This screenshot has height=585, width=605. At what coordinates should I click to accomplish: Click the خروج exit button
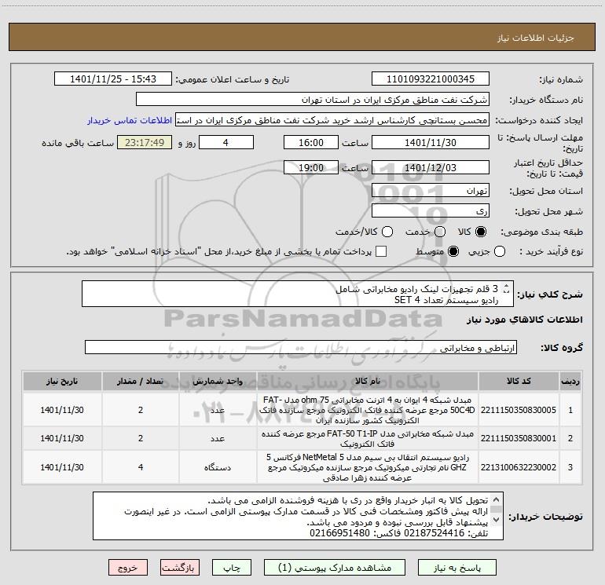click(128, 568)
